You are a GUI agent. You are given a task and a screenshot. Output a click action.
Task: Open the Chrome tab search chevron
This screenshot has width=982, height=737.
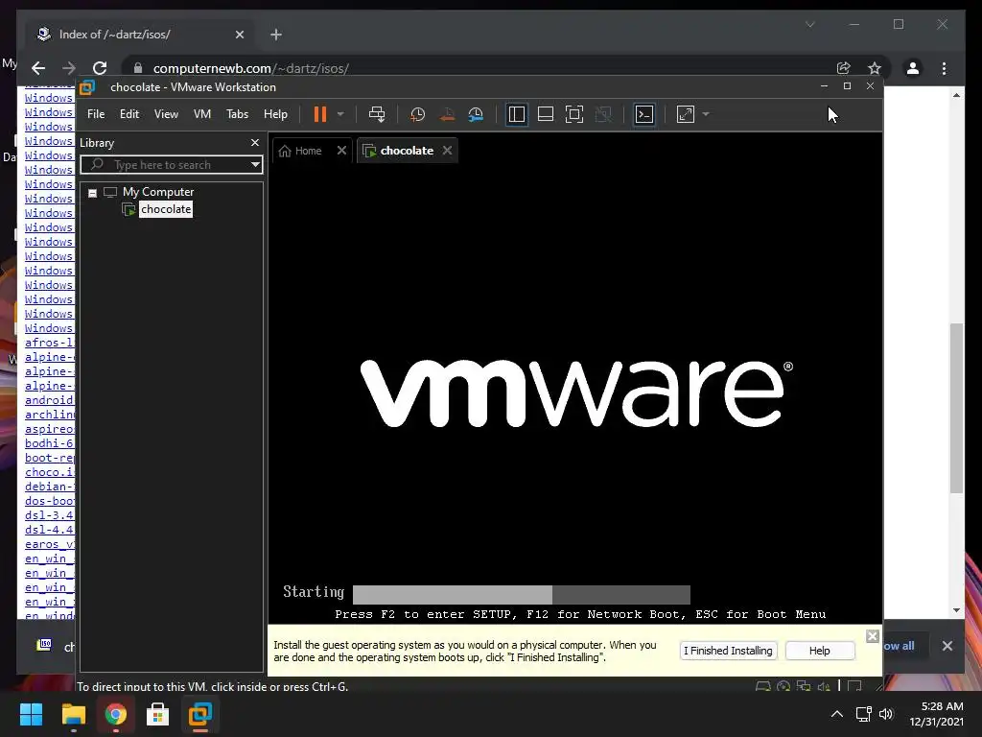(x=809, y=24)
